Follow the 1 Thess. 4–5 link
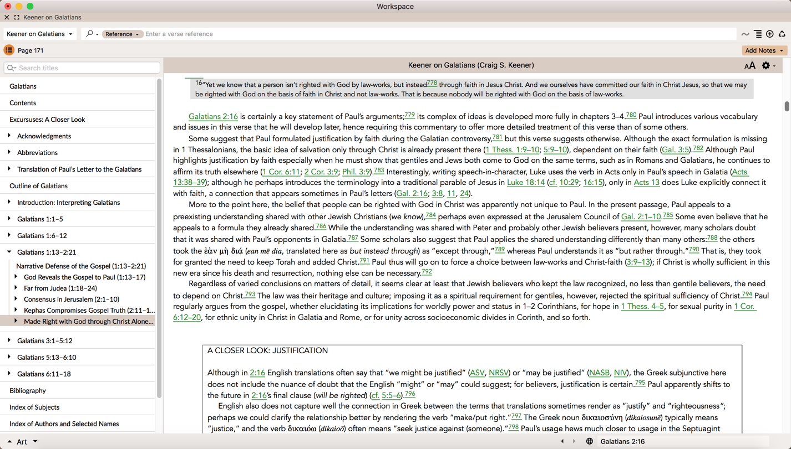The width and height of the screenshot is (791, 449). pos(642,306)
